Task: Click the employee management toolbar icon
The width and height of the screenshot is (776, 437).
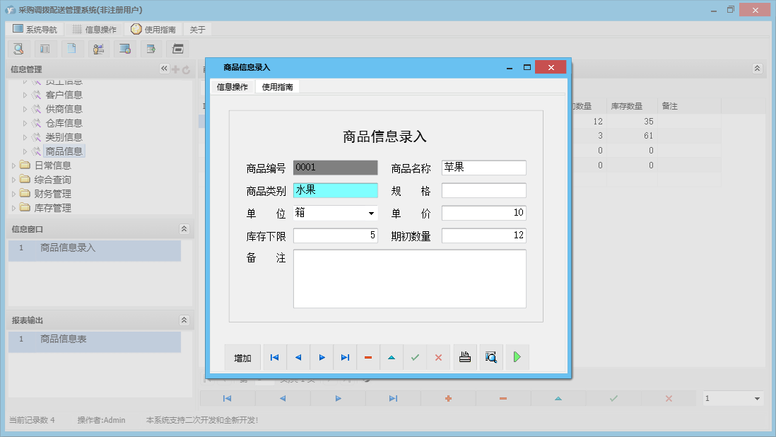Action: (x=98, y=48)
